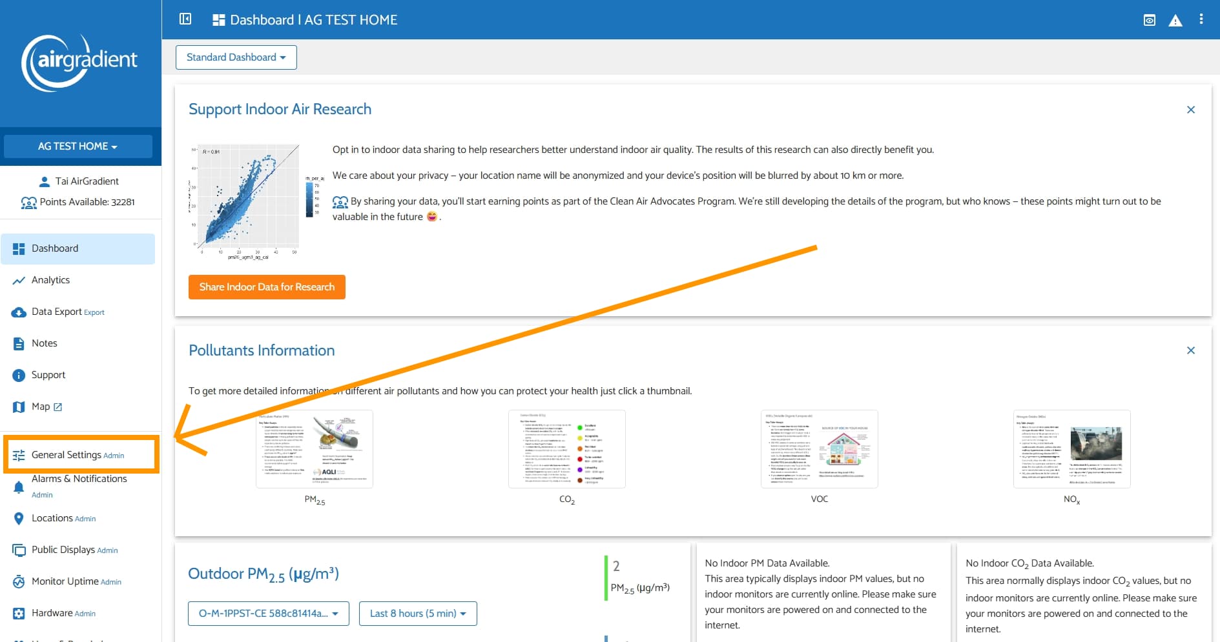The width and height of the screenshot is (1220, 642).
Task: Click the research scatter plot image
Action: tap(257, 202)
